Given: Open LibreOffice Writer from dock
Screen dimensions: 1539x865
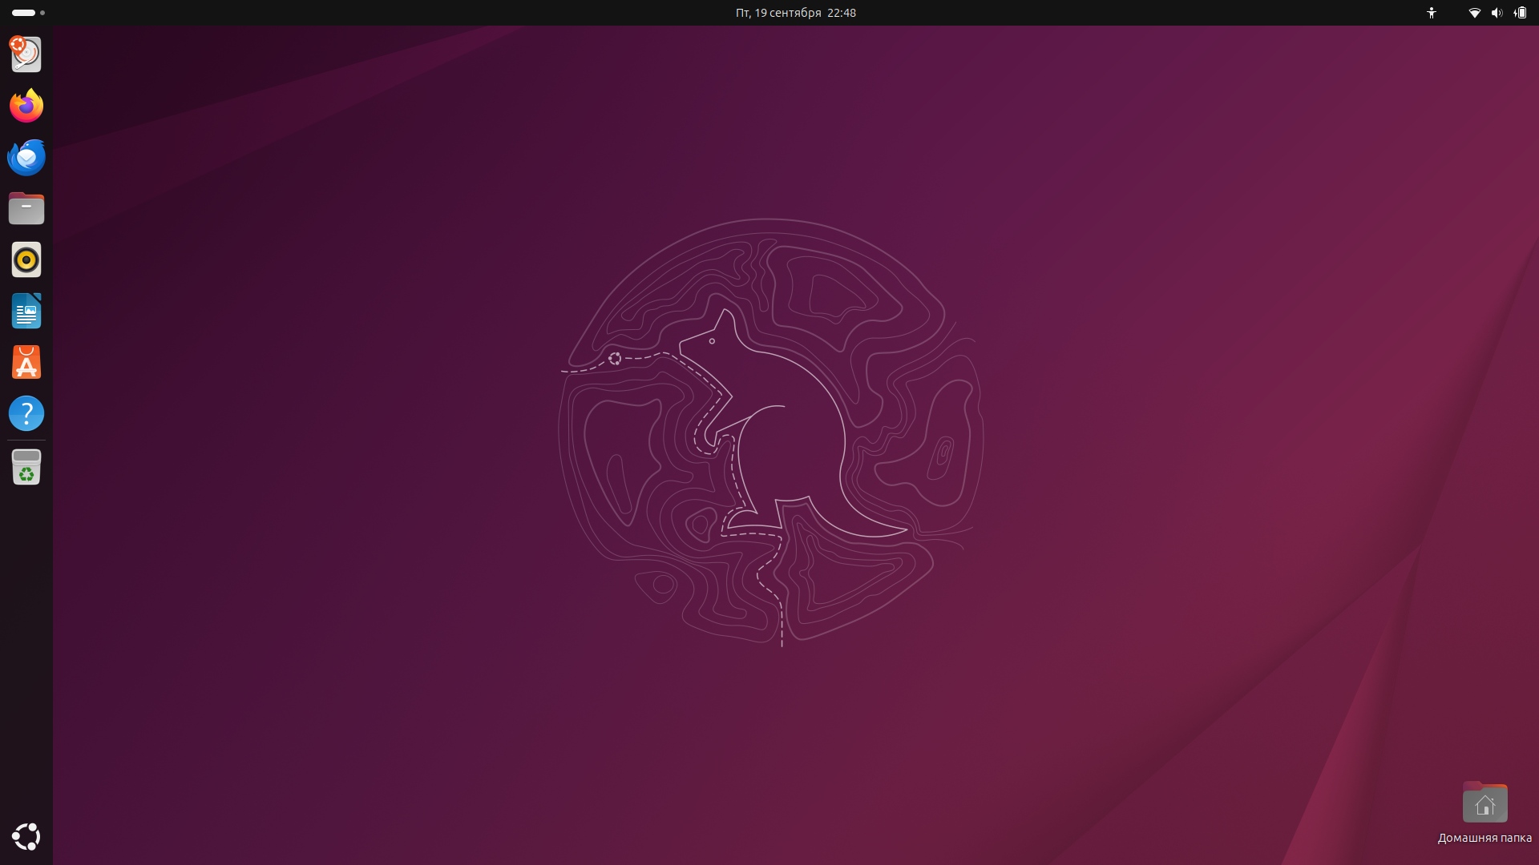Looking at the screenshot, I should [26, 311].
